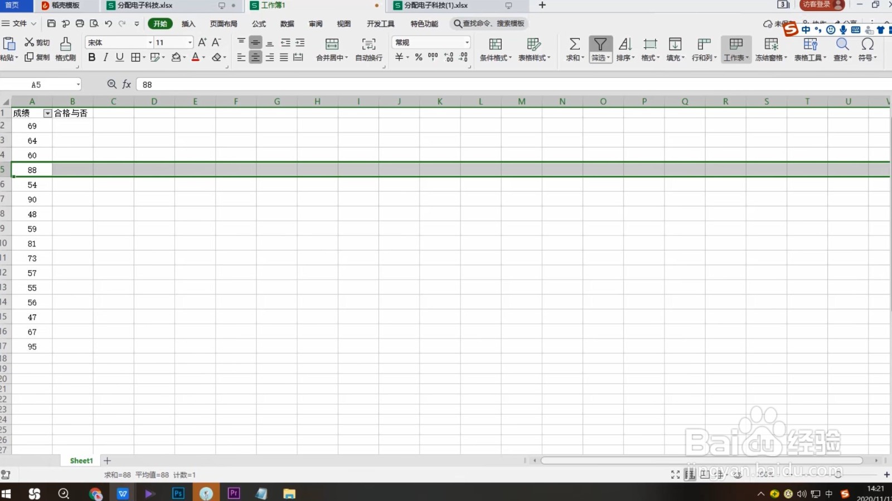This screenshot has width=892, height=501.
Task: Open Premiere Pro from the taskbar
Action: (x=234, y=493)
